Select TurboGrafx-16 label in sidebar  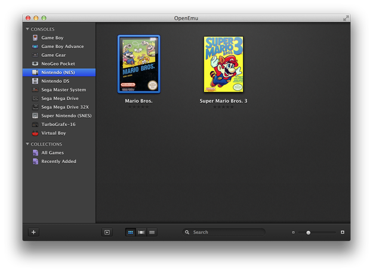point(58,124)
